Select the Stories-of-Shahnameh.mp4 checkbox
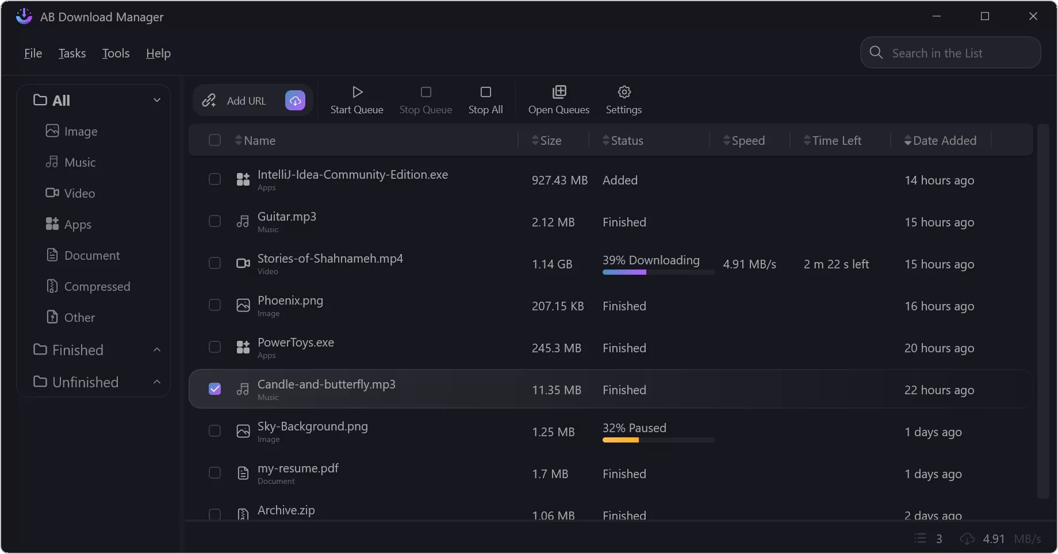1058x554 pixels. [x=214, y=263]
